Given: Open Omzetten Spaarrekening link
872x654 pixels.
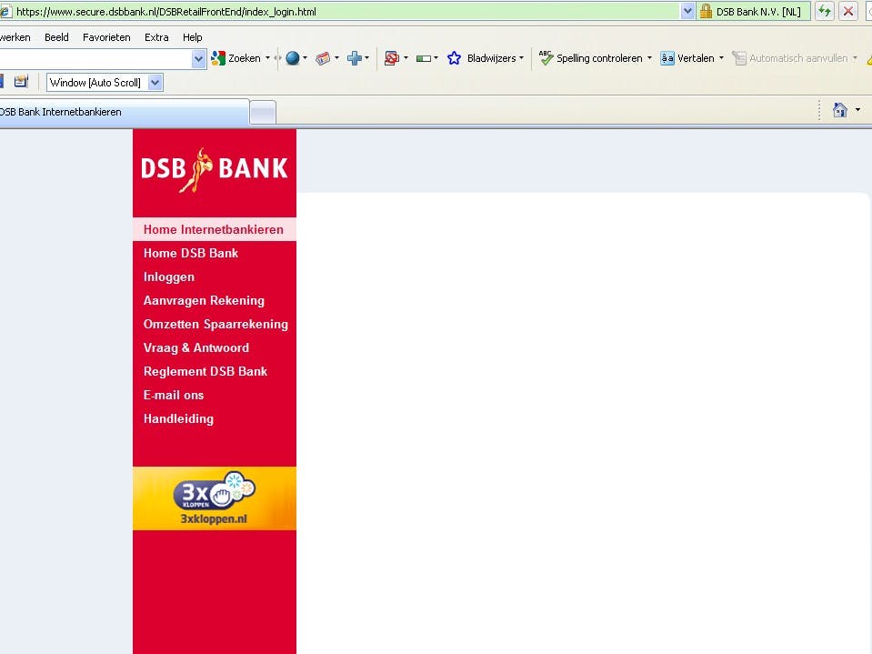Looking at the screenshot, I should pos(215,324).
